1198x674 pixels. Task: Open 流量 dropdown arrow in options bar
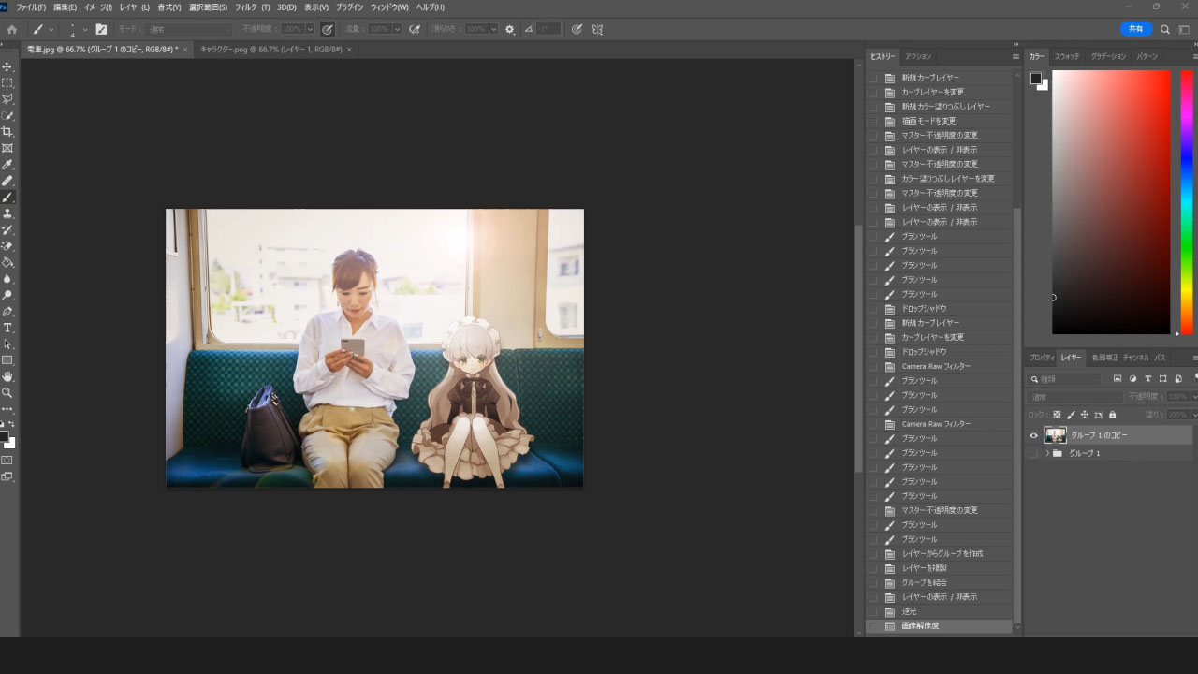point(398,29)
